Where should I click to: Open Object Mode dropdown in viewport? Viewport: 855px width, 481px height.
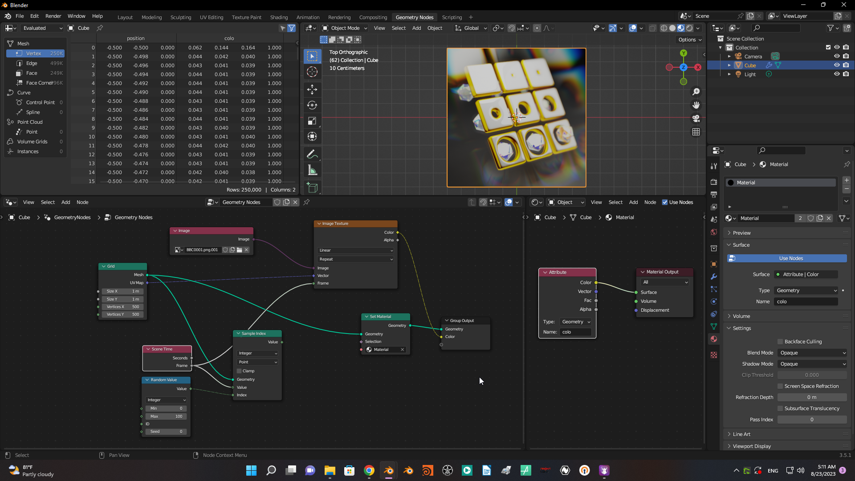345,28
